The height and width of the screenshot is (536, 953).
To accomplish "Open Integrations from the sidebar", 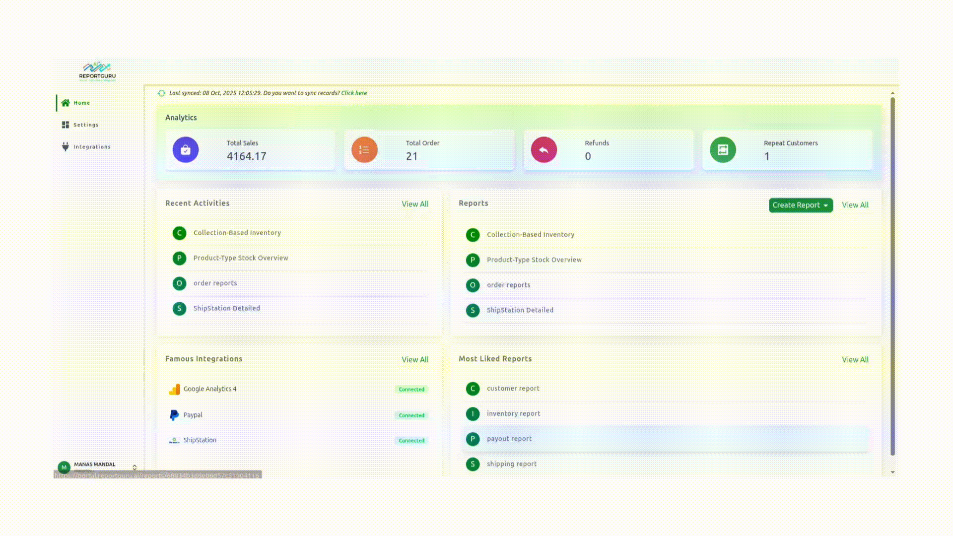I will pyautogui.click(x=92, y=147).
